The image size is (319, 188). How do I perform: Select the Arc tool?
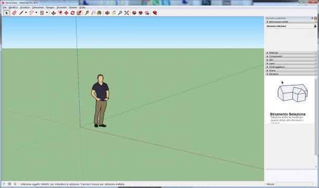[x=31, y=13]
